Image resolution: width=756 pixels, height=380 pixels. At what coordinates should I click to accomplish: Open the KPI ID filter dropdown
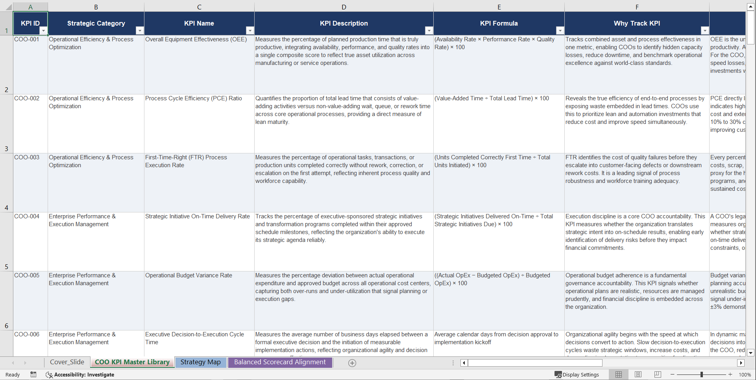(43, 31)
